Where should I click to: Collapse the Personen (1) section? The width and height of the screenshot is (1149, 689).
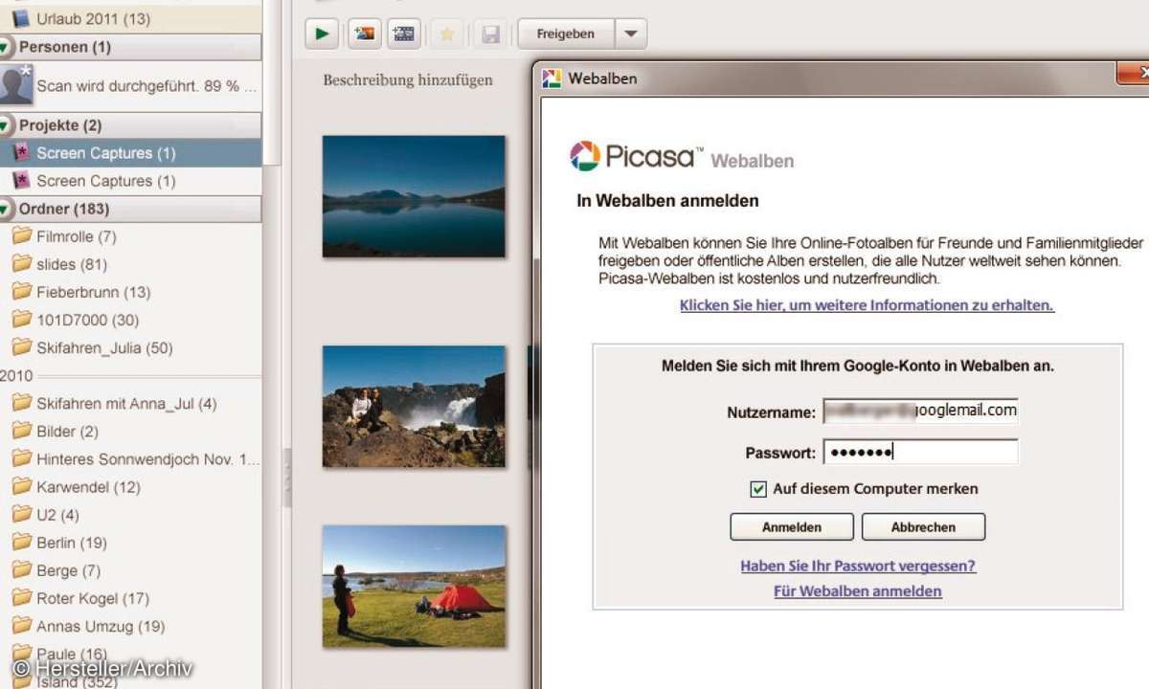(x=7, y=47)
